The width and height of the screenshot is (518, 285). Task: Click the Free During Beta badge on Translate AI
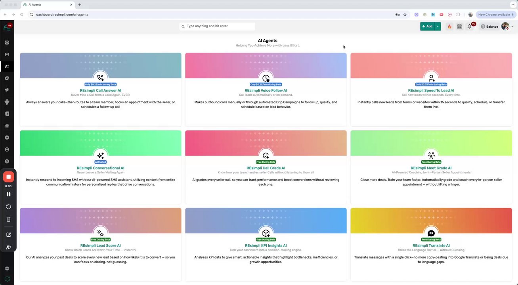[431, 239]
